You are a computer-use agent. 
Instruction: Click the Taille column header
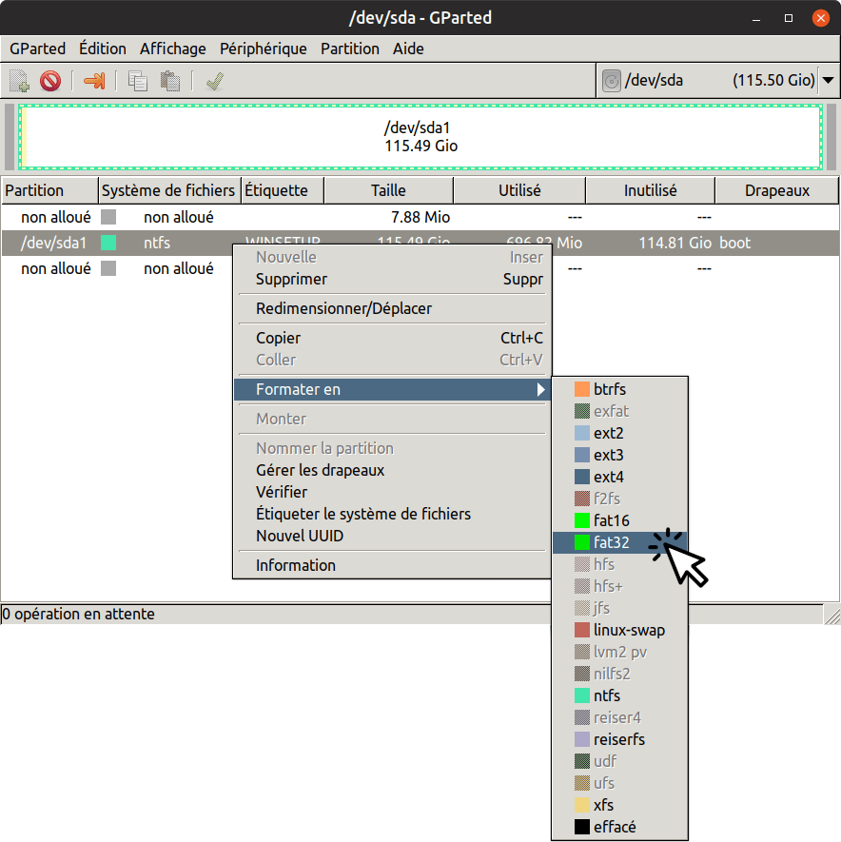pyautogui.click(x=389, y=190)
